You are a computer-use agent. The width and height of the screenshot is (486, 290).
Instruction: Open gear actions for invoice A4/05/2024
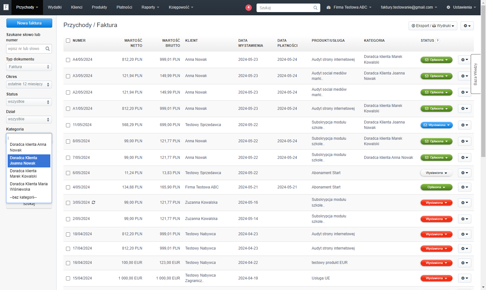coord(464,60)
